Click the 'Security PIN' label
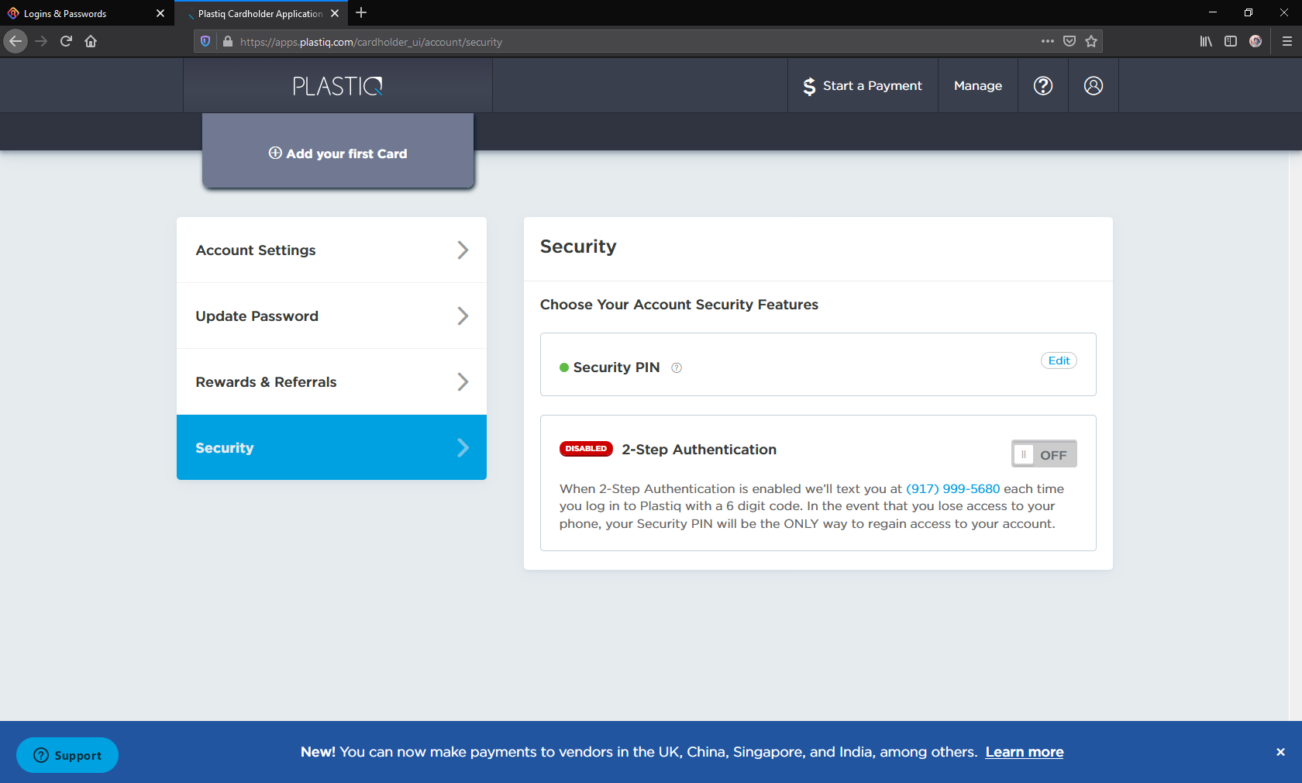The image size is (1302, 783). pos(616,367)
